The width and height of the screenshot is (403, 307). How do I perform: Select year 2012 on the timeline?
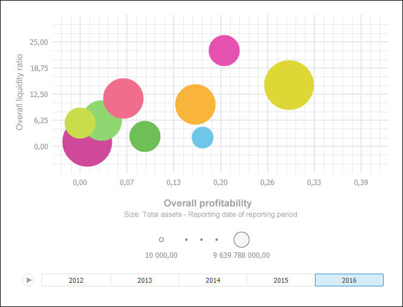click(x=76, y=280)
